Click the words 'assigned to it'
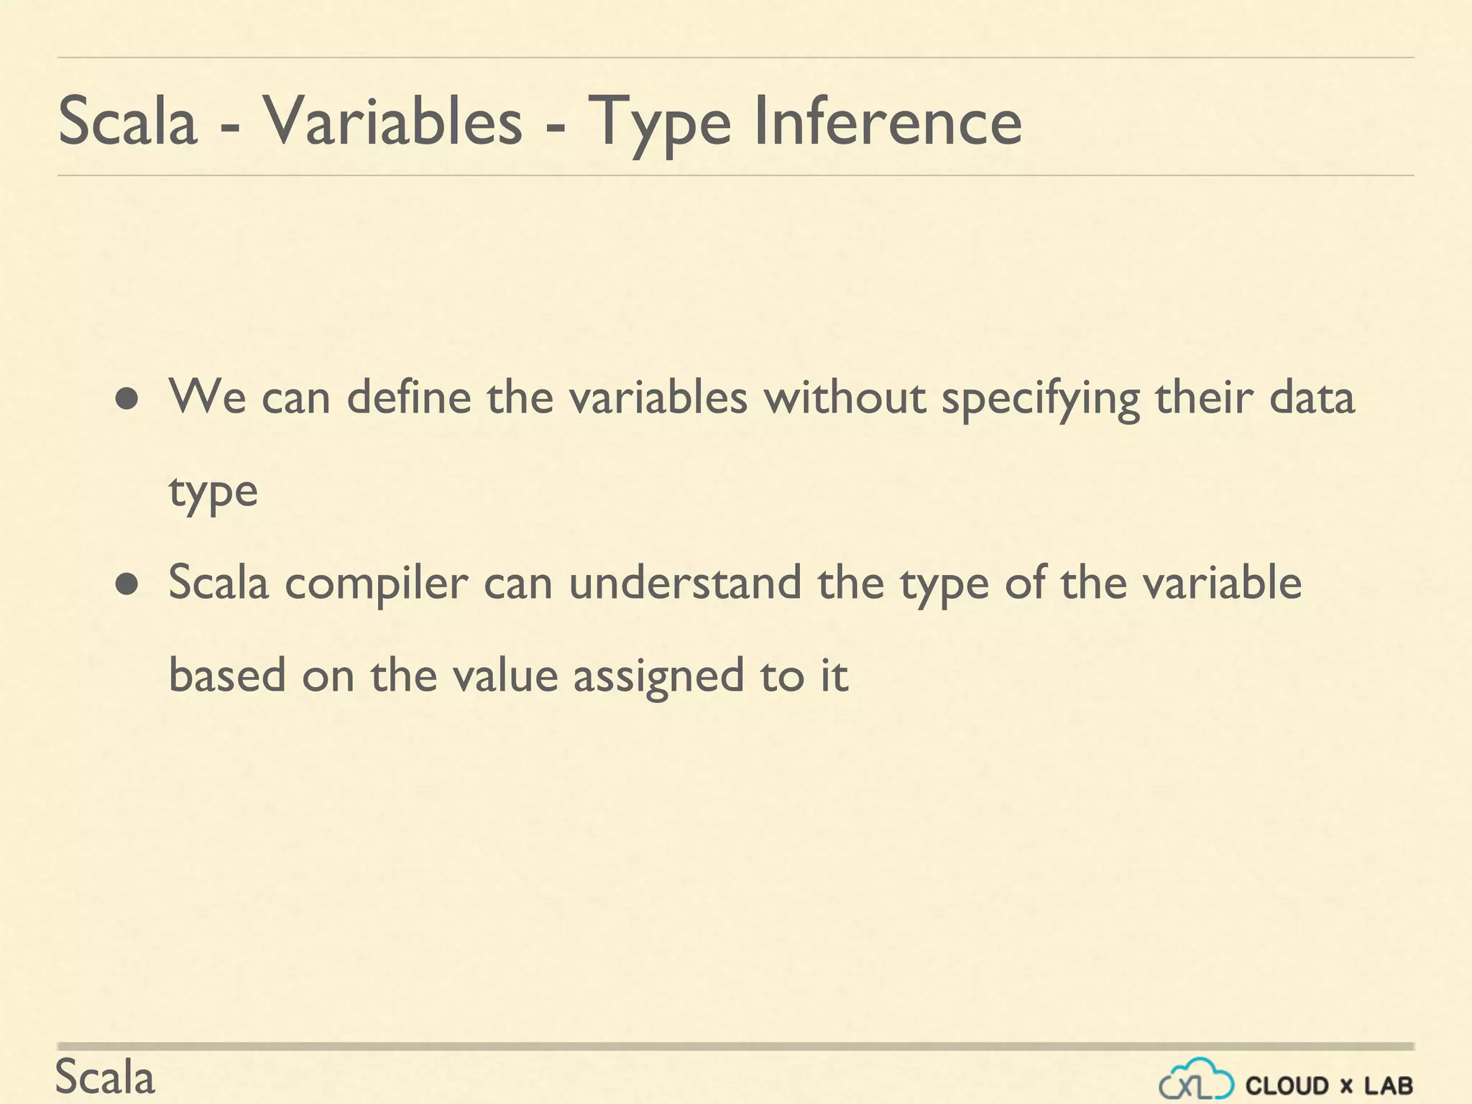This screenshot has width=1472, height=1104. click(710, 677)
